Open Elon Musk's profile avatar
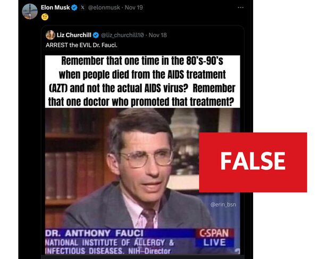 pos(30,11)
